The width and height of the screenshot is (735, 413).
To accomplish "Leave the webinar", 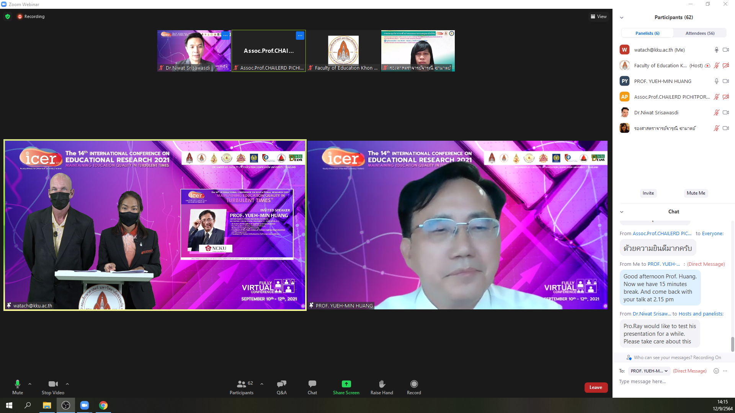I will [596, 387].
